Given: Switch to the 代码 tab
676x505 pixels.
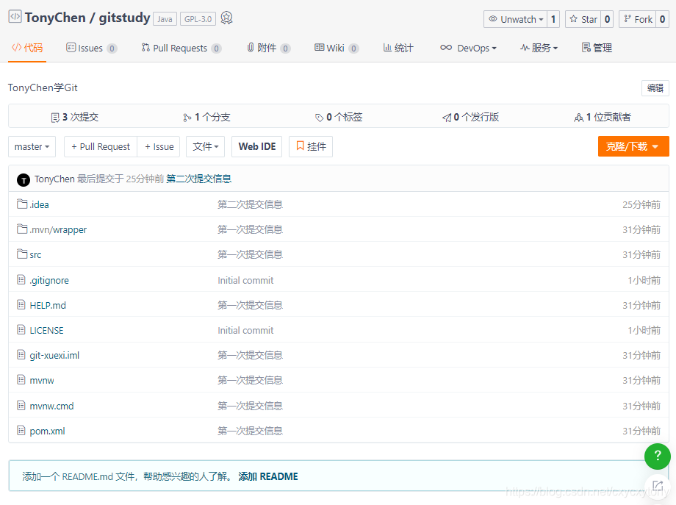Looking at the screenshot, I should click(x=27, y=48).
